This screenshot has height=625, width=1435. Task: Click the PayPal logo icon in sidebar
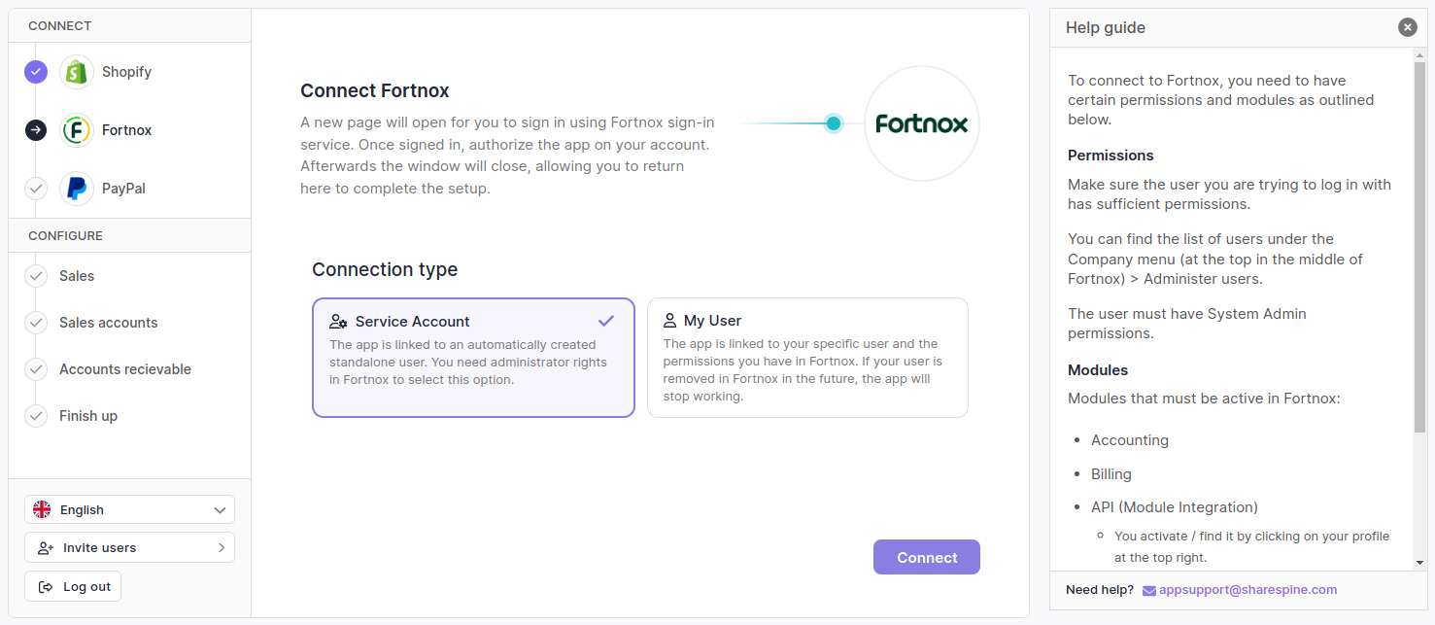[77, 189]
